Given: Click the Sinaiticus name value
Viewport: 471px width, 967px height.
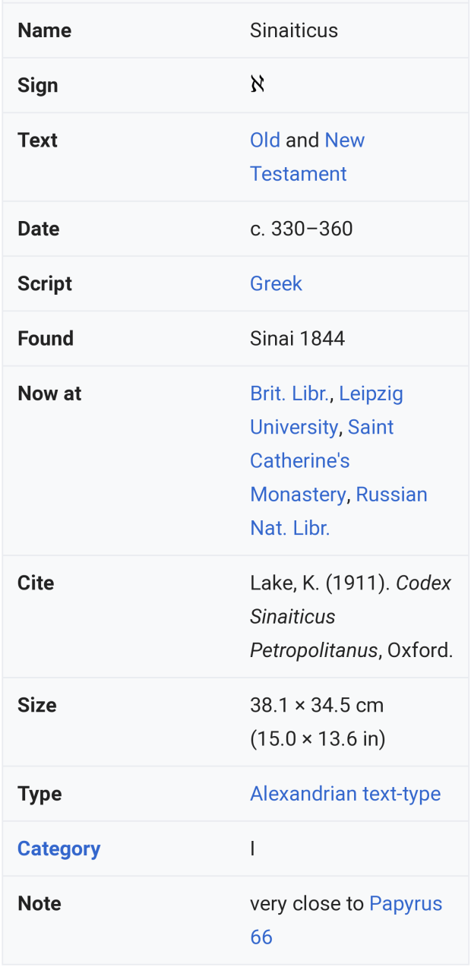Looking at the screenshot, I should click(293, 30).
